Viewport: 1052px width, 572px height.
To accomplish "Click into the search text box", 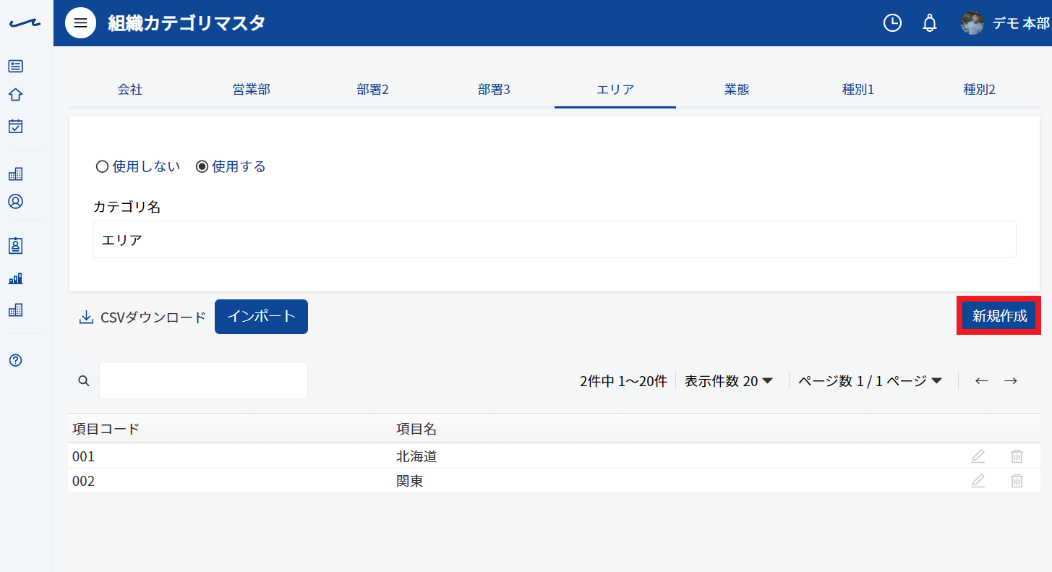I will coord(203,380).
